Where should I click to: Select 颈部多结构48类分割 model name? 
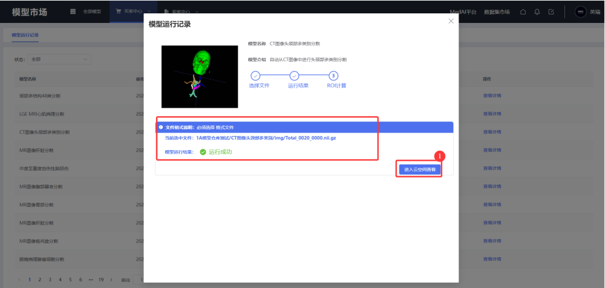[x=40, y=96]
